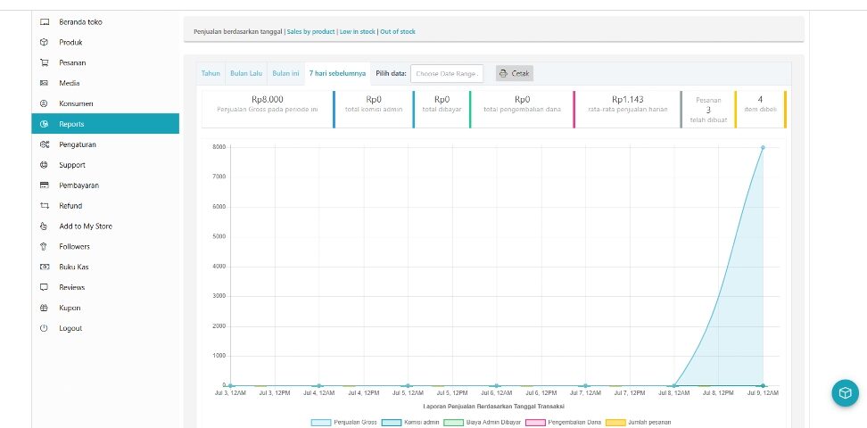Screen dimensions: 867x428
Task: Open Pengaturan using the gear icon
Action: coord(43,144)
